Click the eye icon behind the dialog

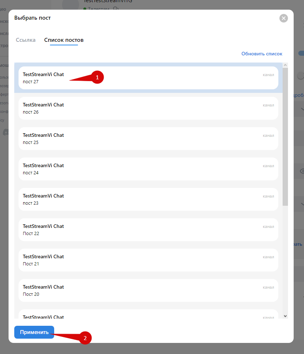pyautogui.click(x=300, y=171)
